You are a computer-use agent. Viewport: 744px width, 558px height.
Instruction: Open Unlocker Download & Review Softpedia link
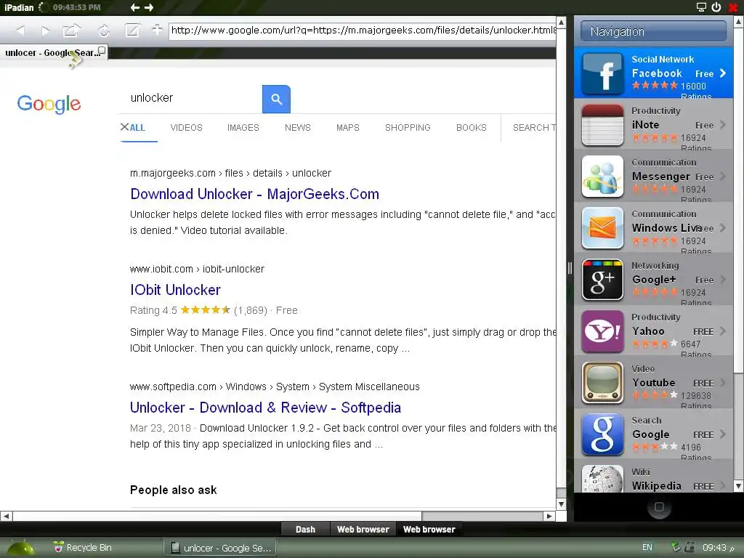[x=265, y=408]
